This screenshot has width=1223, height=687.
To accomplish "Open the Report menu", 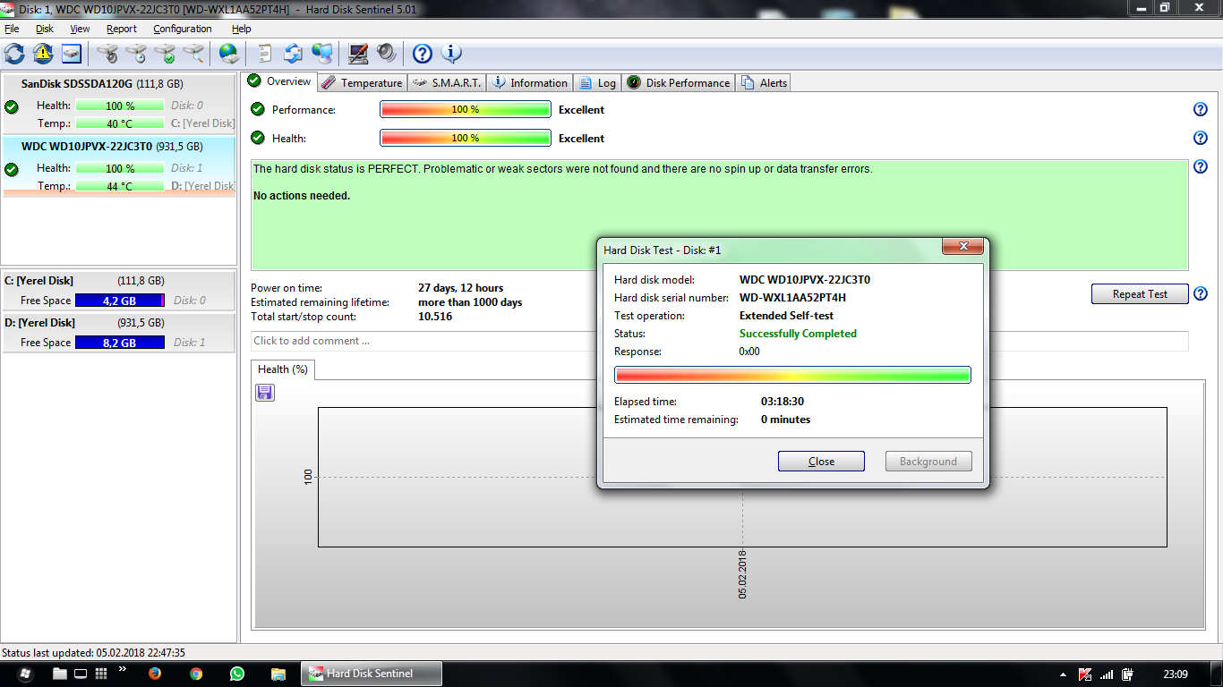I will [x=122, y=29].
